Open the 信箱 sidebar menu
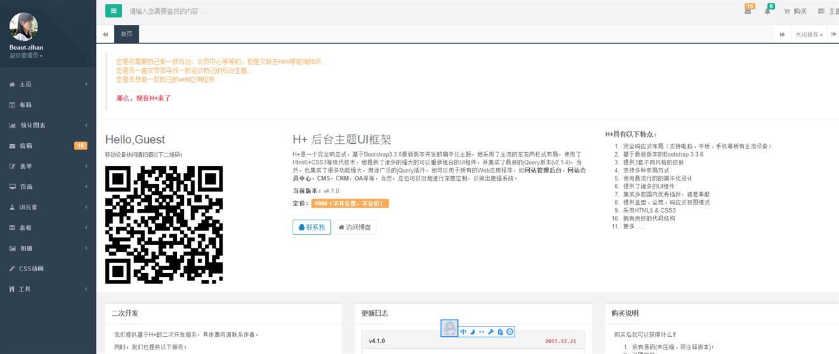This screenshot has width=839, height=354. pos(48,146)
